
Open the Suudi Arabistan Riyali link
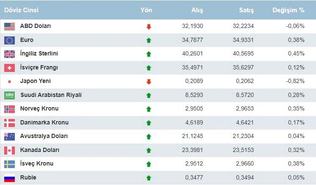[51, 95]
